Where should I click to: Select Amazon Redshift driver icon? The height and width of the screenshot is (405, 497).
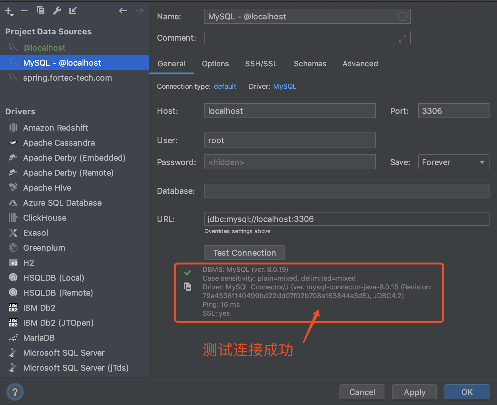(x=13, y=127)
